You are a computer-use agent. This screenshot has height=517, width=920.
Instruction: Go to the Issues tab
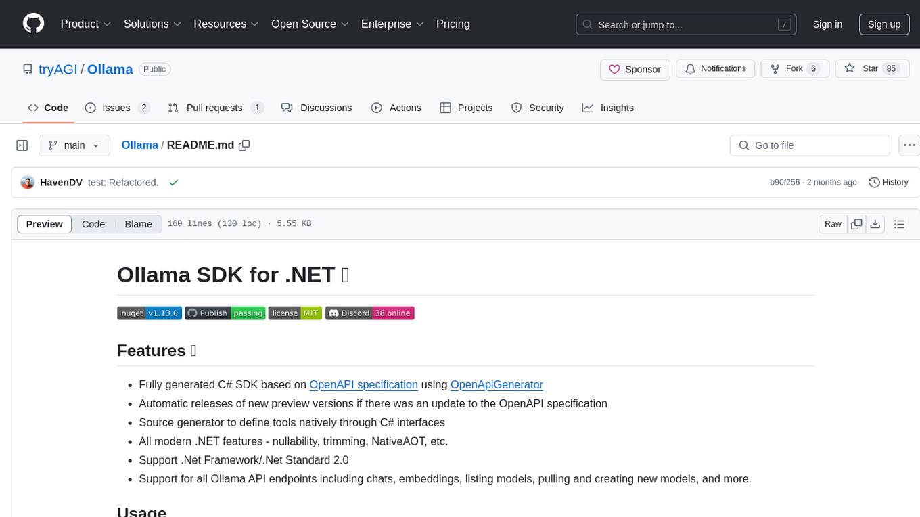[x=116, y=108]
